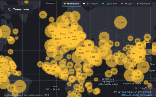The image size is (156, 97).
Task: Open the Статистика panel
Action: click(18, 9)
